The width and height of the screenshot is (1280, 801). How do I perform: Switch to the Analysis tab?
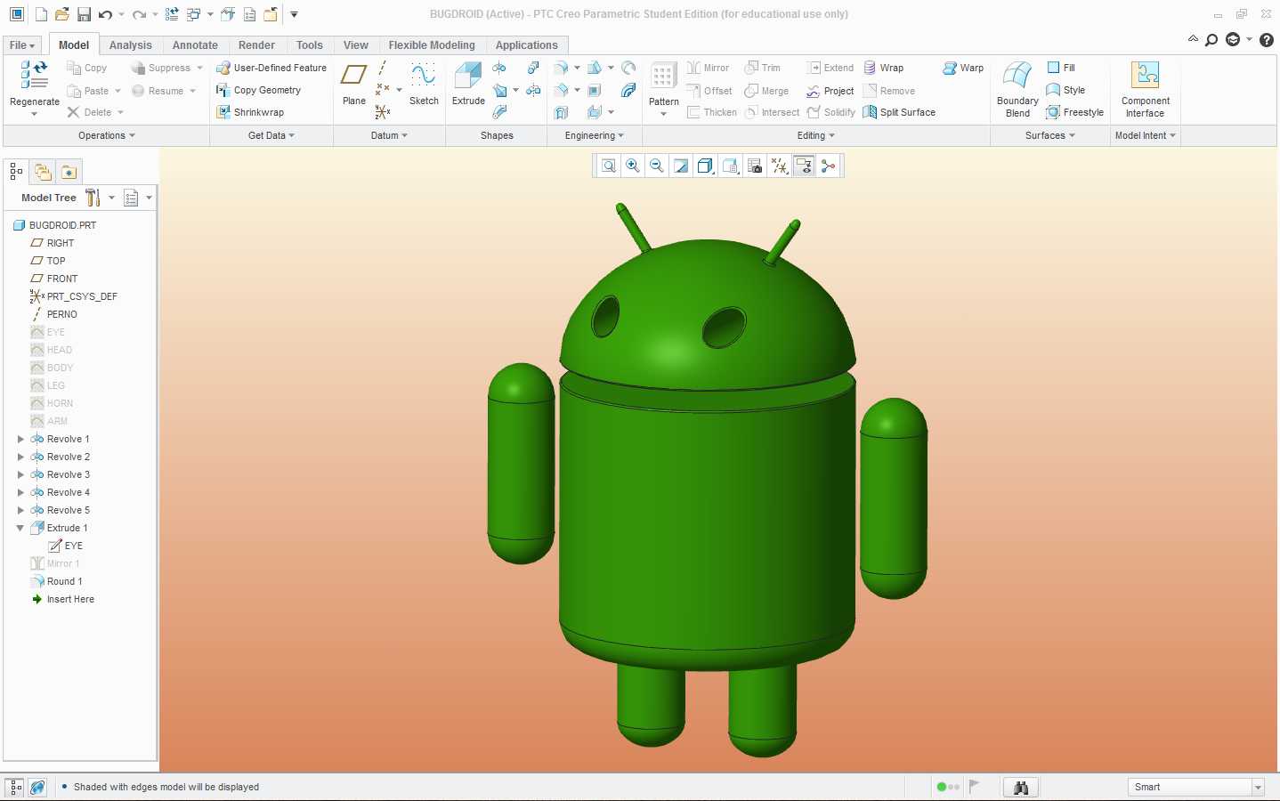131,45
